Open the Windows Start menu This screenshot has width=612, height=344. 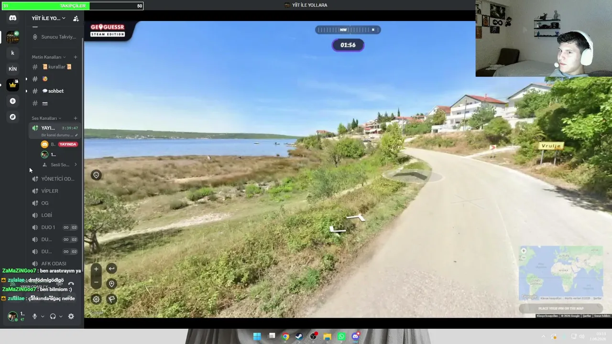pyautogui.click(x=257, y=336)
